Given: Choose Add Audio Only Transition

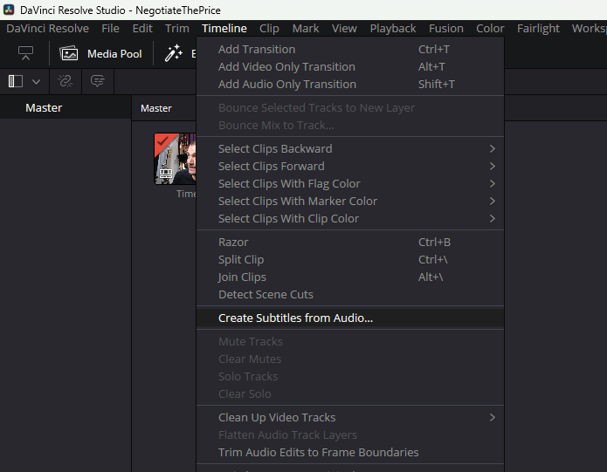Looking at the screenshot, I should pos(350,84).
